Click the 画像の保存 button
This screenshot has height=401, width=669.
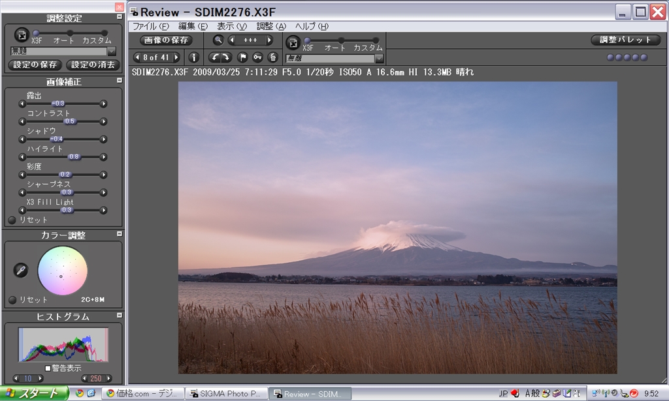pyautogui.click(x=166, y=40)
